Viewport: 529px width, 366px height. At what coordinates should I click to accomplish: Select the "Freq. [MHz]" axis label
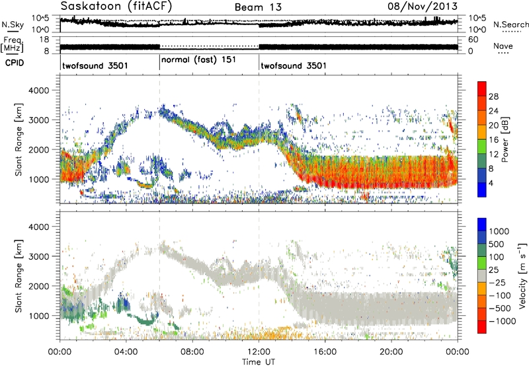tap(12, 45)
